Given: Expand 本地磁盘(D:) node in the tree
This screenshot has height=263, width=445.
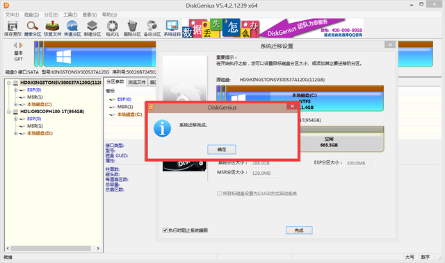Looking at the screenshot, I should (15, 133).
